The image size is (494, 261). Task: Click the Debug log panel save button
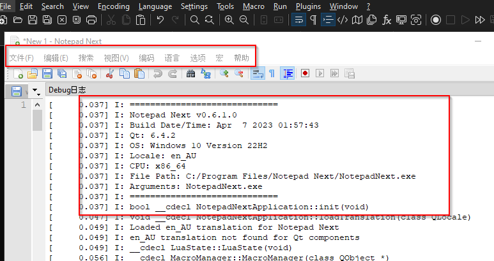point(17,91)
